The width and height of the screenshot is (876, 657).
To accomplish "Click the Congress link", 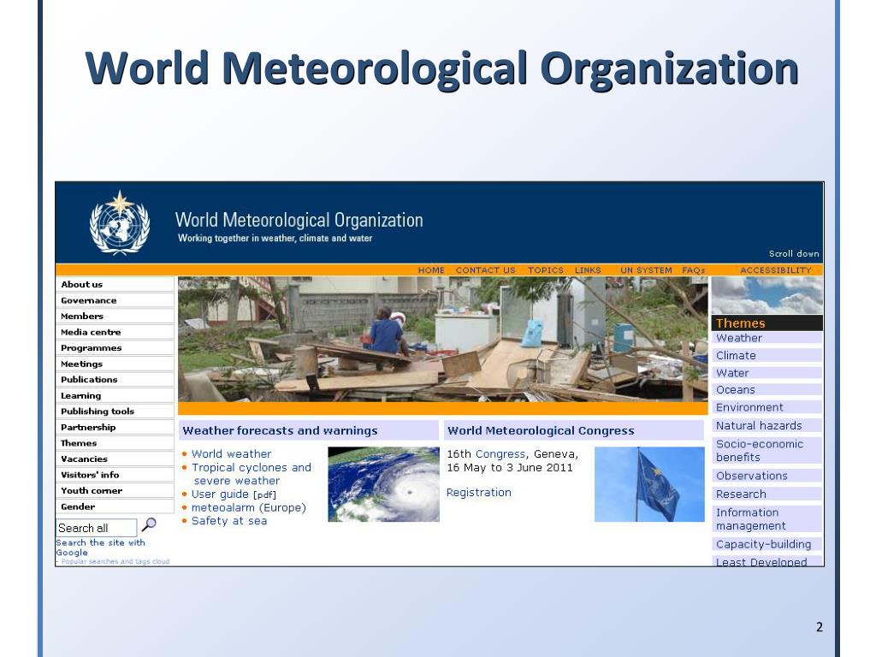I will (500, 454).
